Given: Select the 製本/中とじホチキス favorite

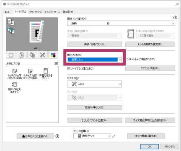Looking at the screenshot, I should pyautogui.click(x=15, y=88).
